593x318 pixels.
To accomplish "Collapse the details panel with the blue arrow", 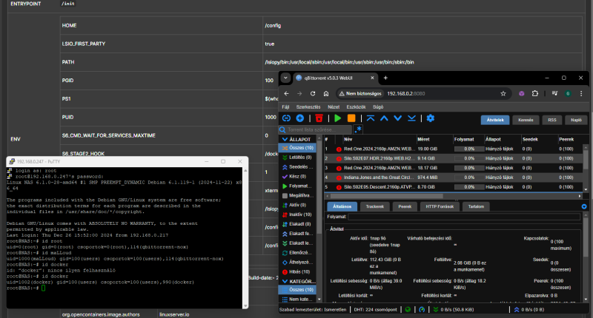I will pyautogui.click(x=584, y=206).
